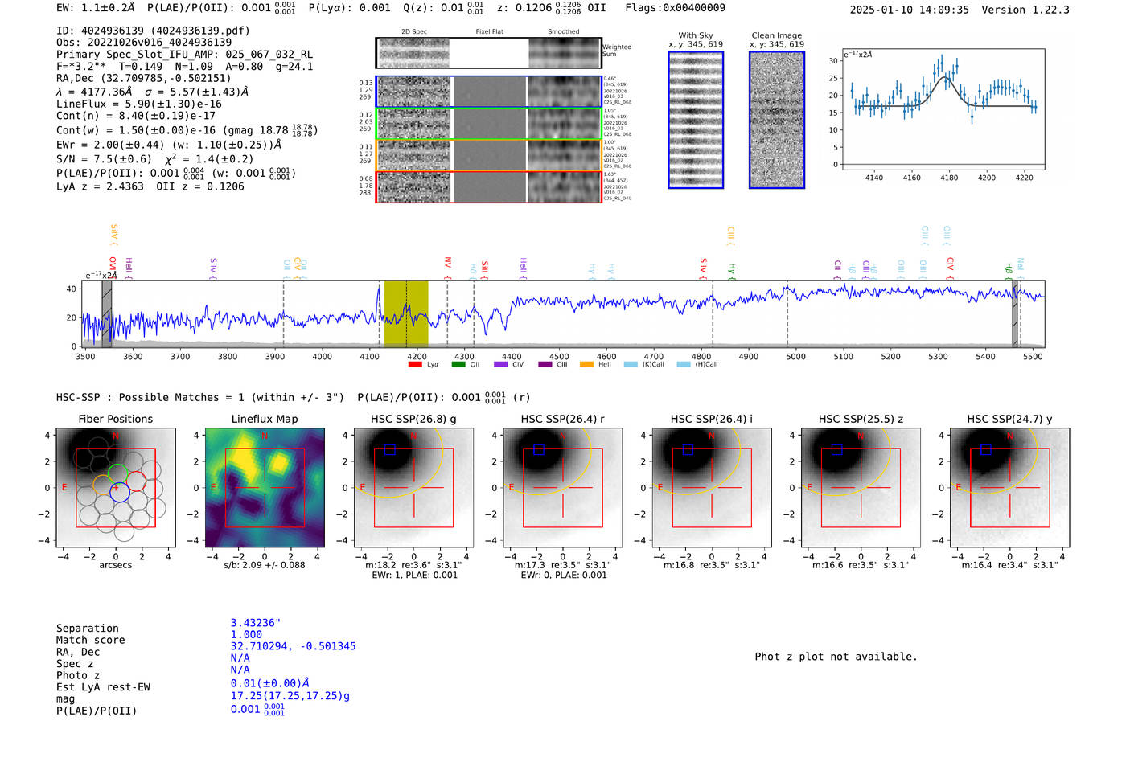Click the red OVI line label
Screen dimensions: 1126x766
click(113, 268)
